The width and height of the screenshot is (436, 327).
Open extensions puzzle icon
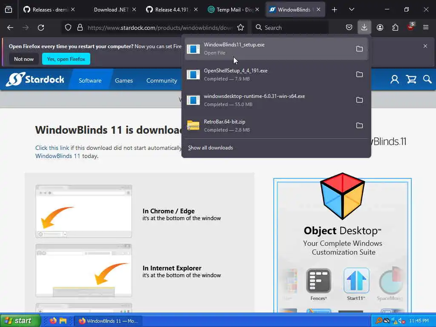395,28
